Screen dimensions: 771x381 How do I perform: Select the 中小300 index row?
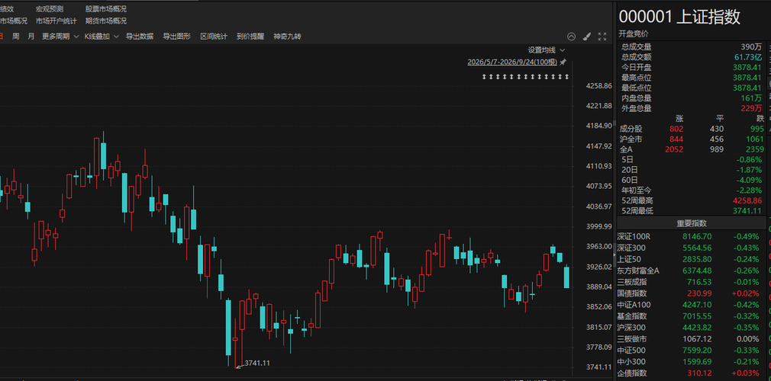tap(690, 362)
